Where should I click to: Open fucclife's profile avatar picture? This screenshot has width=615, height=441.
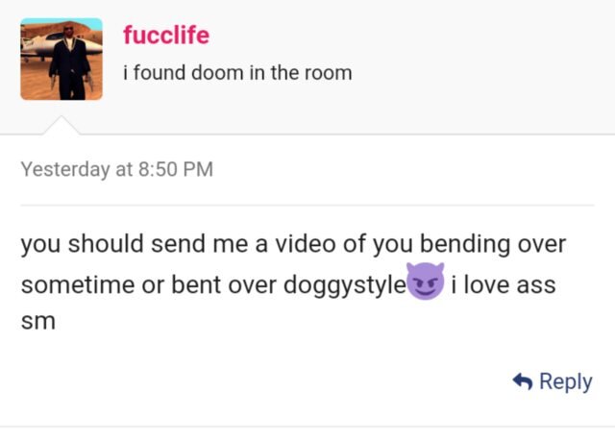pos(61,59)
